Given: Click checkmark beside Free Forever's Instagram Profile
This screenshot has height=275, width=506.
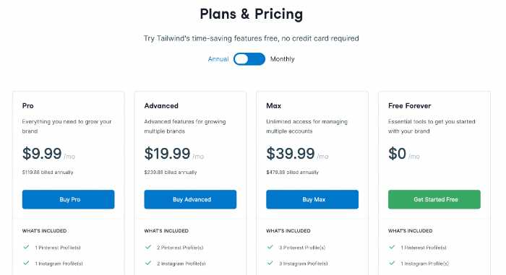Looking at the screenshot, I should (392, 263).
